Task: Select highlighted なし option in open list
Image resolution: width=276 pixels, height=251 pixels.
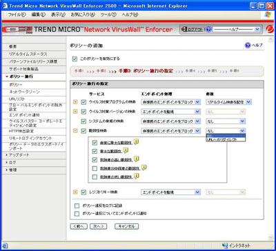Action: [x=226, y=136]
